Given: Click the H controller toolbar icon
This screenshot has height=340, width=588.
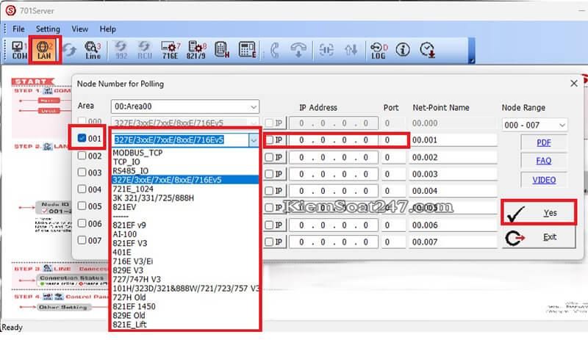Looking at the screenshot, I should coord(222,50).
